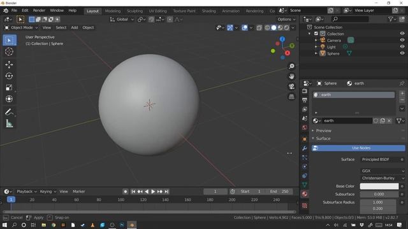Switch to the Sculpting workspace tab

pos(135,11)
